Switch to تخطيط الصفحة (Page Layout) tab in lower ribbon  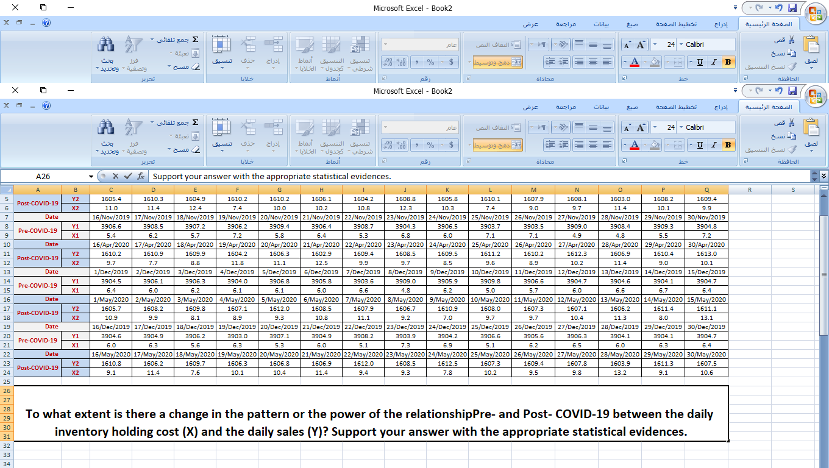676,107
